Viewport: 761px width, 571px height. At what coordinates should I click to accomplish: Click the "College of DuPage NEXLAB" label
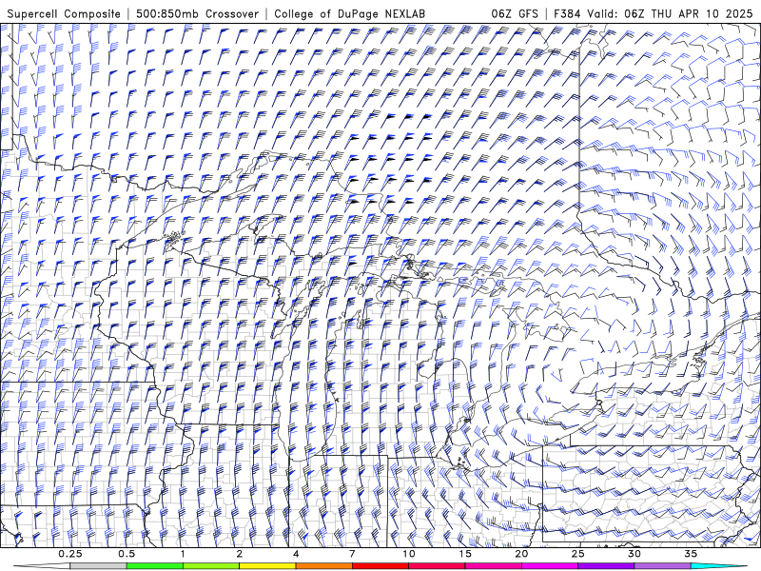tap(349, 14)
